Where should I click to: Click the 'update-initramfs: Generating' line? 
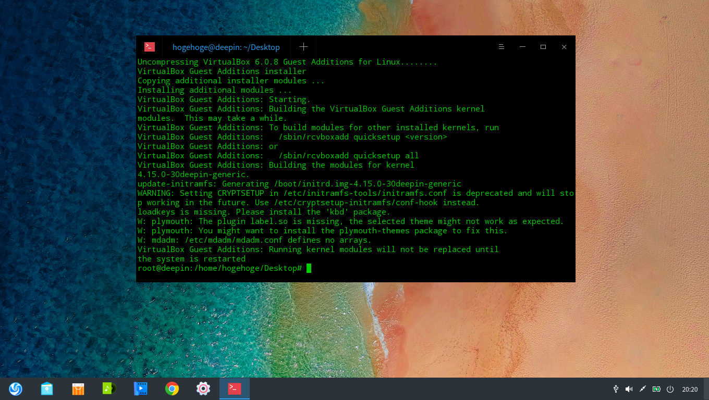point(299,184)
